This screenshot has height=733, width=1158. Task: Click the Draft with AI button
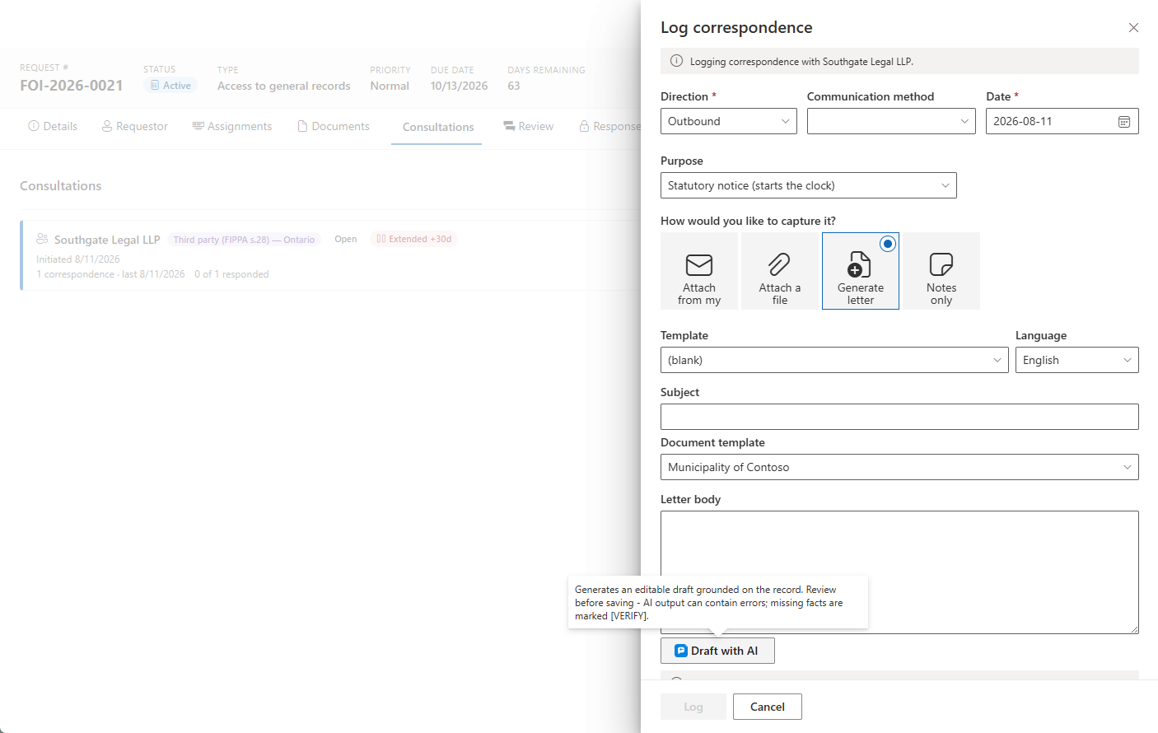click(717, 651)
